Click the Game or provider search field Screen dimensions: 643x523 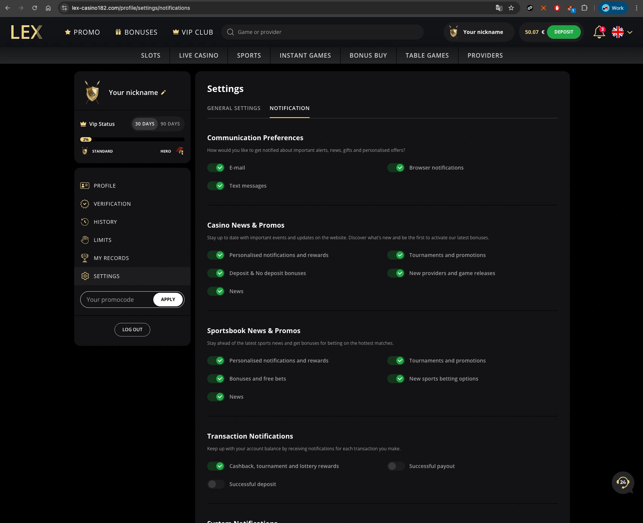click(x=322, y=32)
